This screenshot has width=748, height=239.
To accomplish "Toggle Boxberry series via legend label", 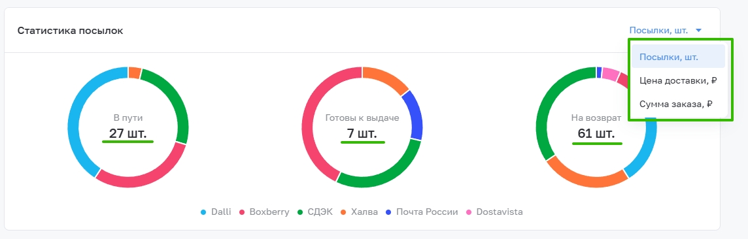I will [269, 212].
